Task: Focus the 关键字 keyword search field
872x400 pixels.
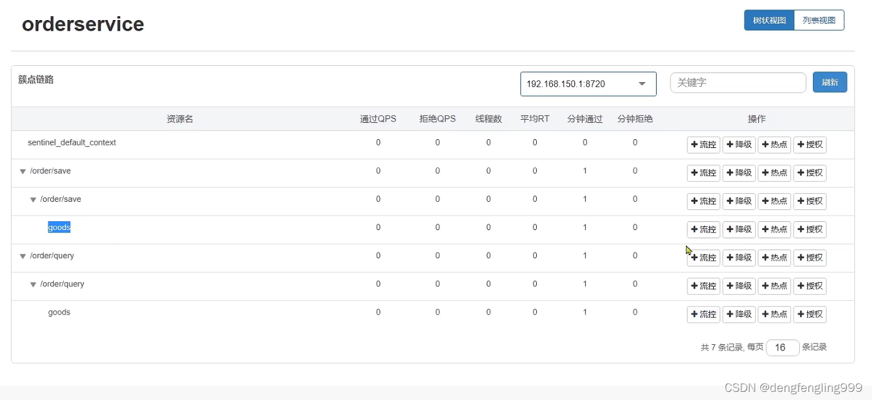Action: coord(738,82)
